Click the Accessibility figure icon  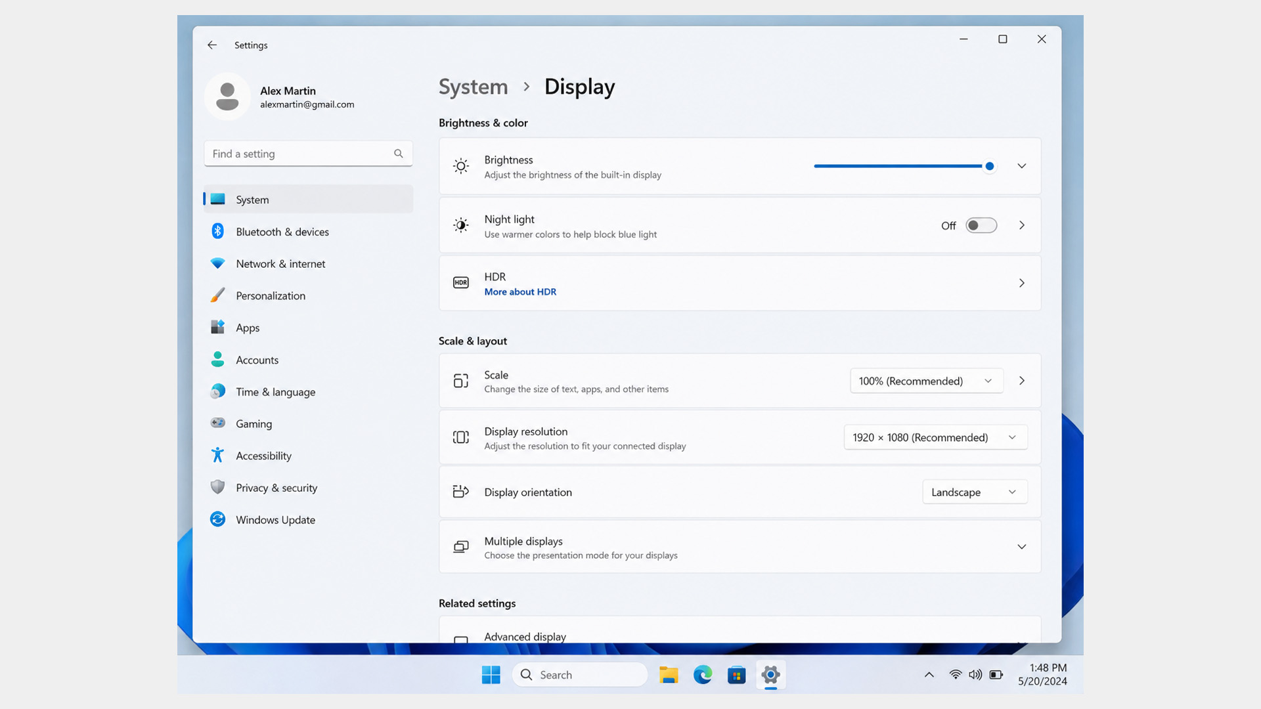(x=218, y=455)
